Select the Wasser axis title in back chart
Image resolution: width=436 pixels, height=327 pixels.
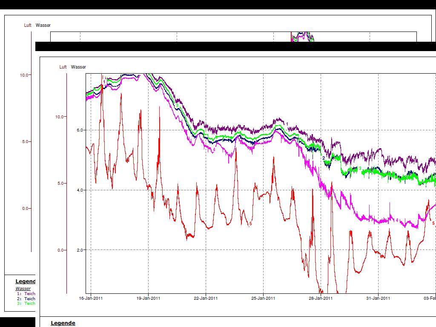43,26
